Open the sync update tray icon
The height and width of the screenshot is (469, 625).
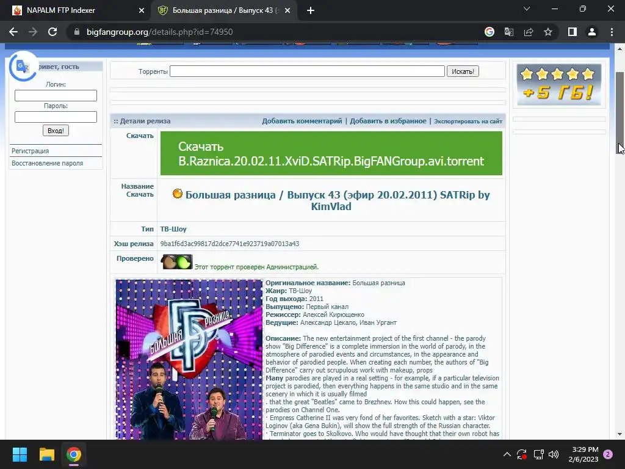522,454
